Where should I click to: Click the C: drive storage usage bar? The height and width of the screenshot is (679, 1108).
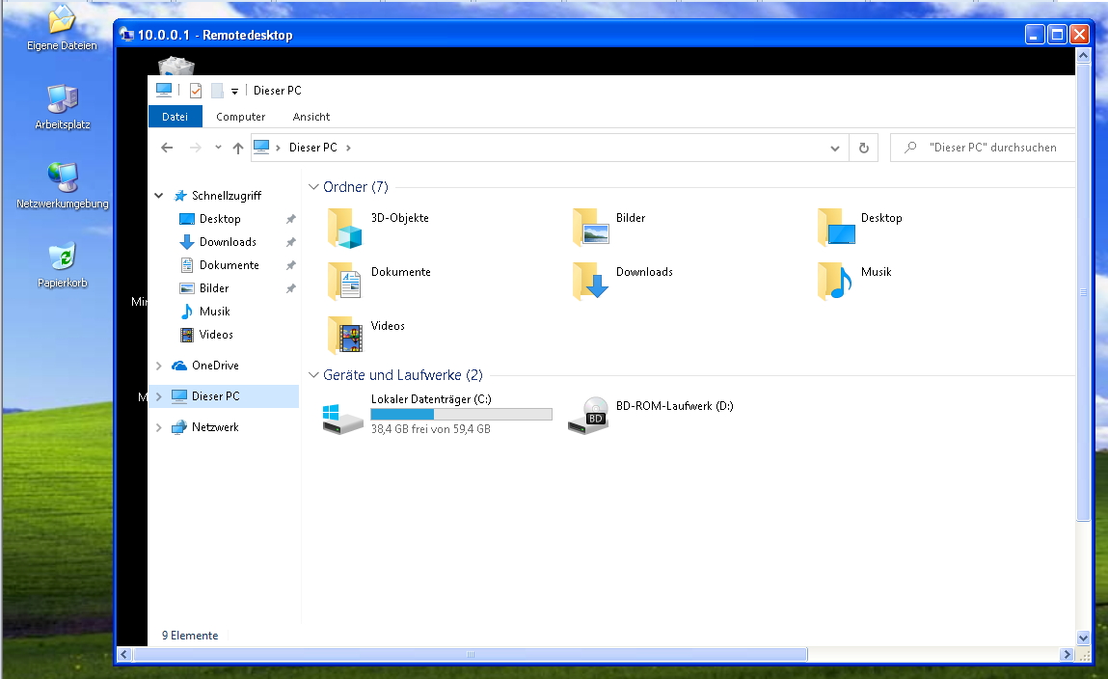click(x=462, y=414)
